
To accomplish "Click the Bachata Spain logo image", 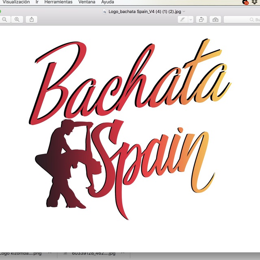I will (x=130, y=129).
